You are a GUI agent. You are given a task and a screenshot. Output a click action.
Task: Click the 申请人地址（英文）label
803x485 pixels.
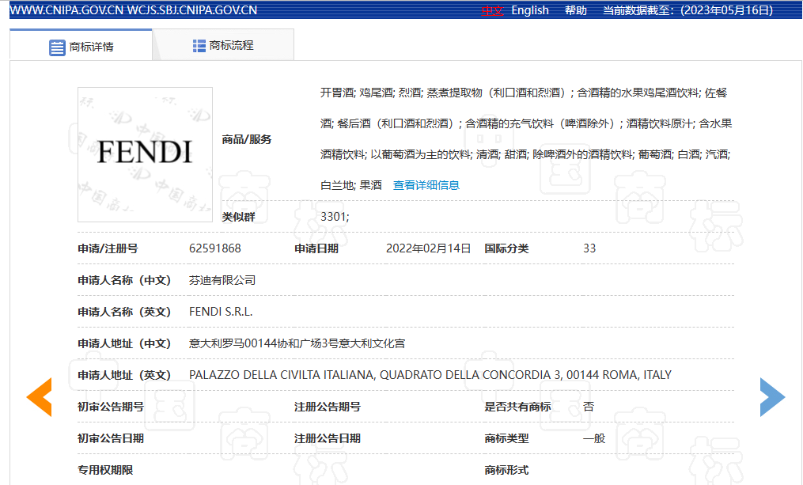124,375
